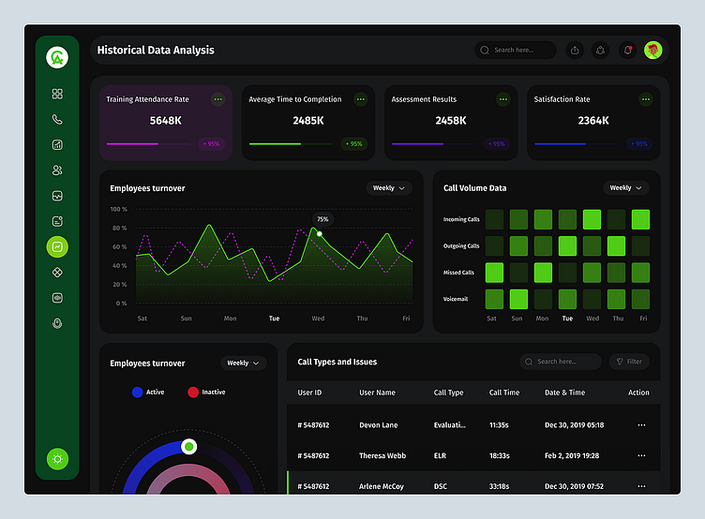Screen dimensions: 705x519
Task: Open the activity monitor sidebar icon
Action: [57, 196]
